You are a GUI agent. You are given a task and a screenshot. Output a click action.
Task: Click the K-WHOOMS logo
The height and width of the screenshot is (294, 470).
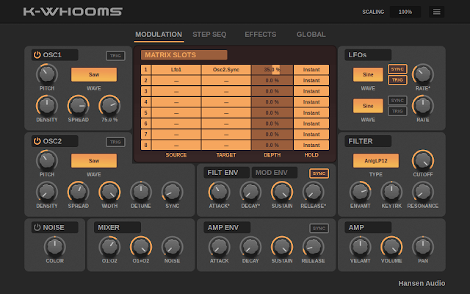(x=73, y=12)
